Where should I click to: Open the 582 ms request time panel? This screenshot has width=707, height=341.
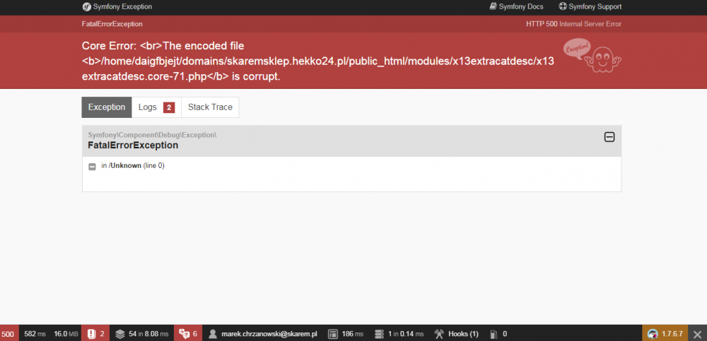coord(34,334)
